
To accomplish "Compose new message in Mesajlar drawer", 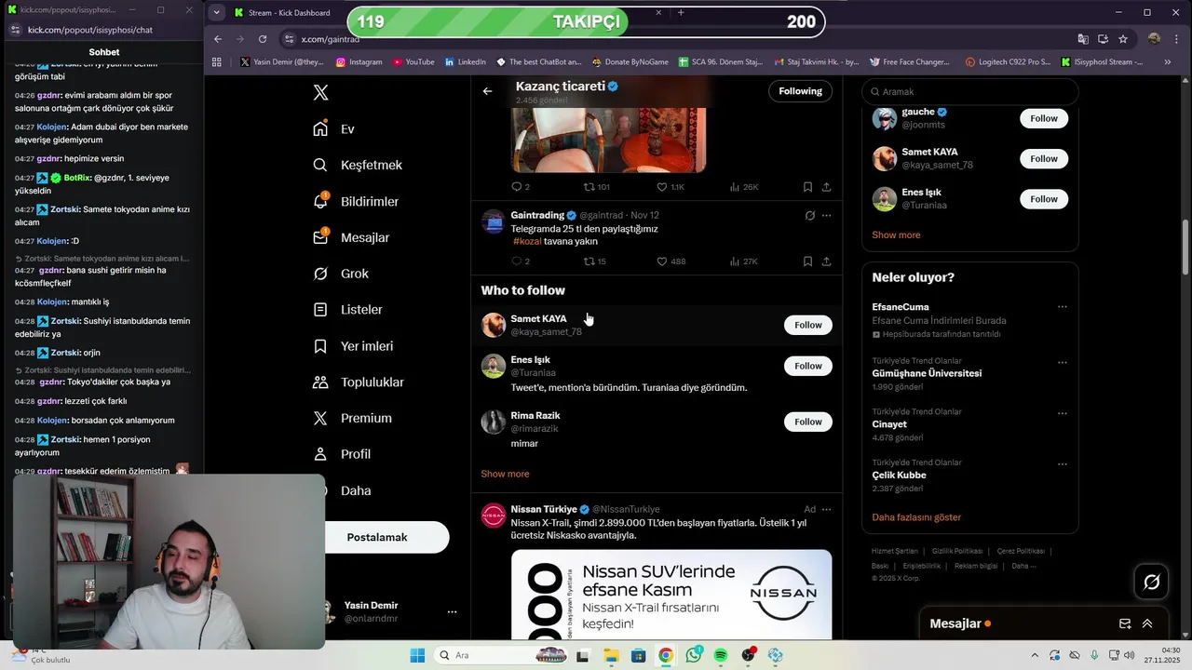I will [1125, 623].
